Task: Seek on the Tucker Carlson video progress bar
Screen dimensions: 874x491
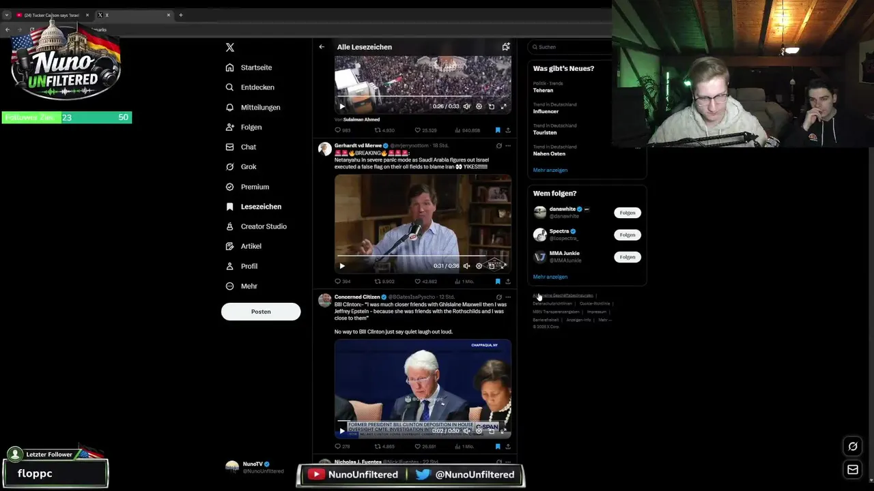Action: click(423, 256)
